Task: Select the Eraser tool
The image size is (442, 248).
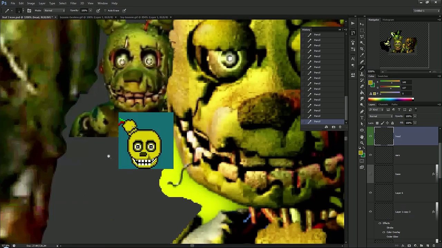Action: (362, 86)
